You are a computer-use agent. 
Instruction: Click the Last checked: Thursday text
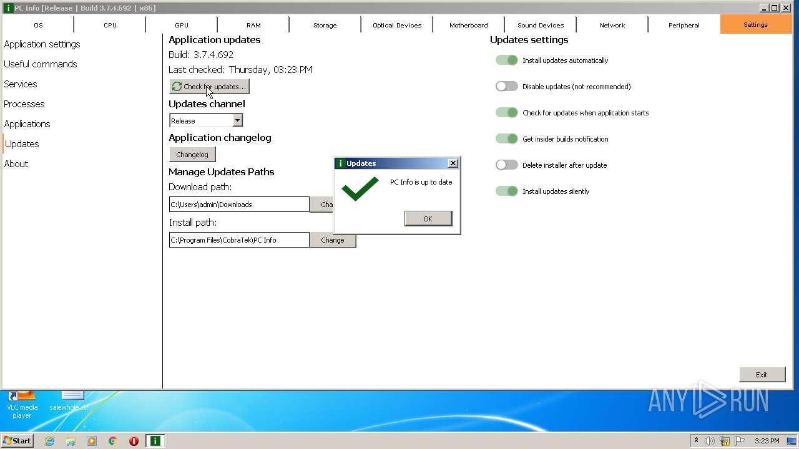pyautogui.click(x=240, y=70)
